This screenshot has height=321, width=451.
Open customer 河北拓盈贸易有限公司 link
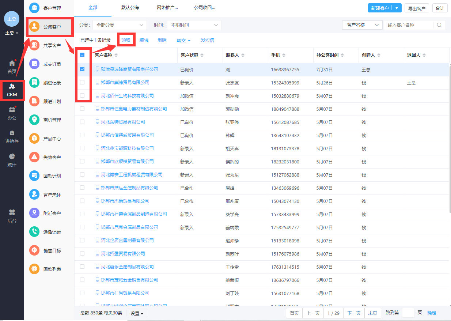(x=123, y=253)
